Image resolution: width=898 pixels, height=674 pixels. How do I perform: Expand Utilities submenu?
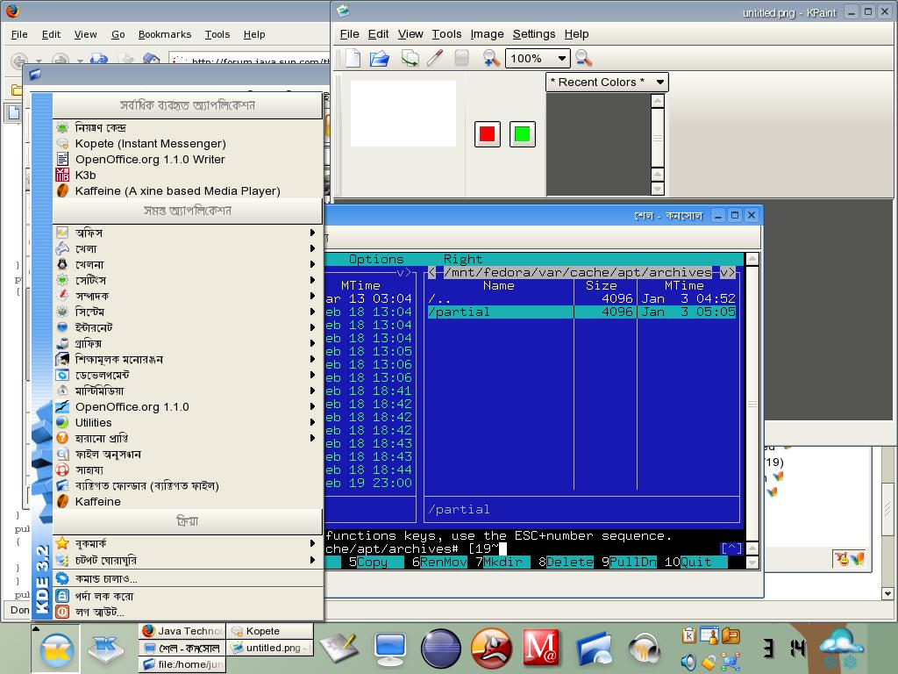click(x=188, y=422)
